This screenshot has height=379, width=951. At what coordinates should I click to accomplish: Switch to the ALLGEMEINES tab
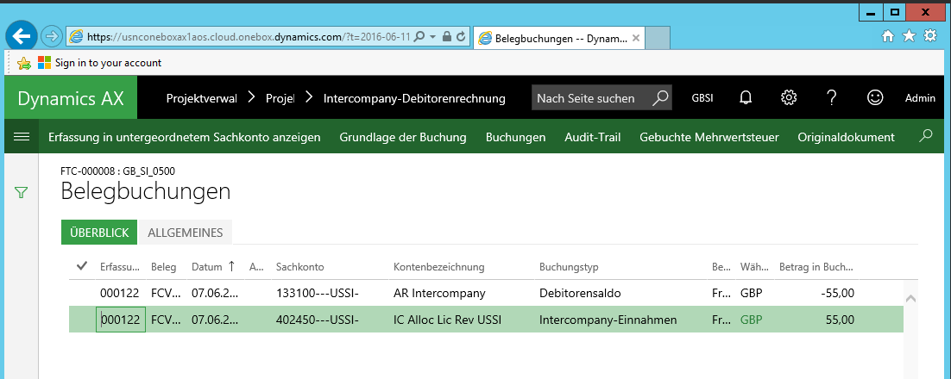(186, 233)
